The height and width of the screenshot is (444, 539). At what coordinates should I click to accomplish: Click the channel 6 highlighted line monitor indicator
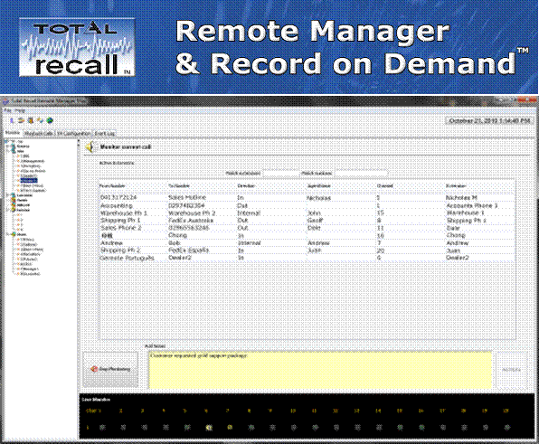209,428
